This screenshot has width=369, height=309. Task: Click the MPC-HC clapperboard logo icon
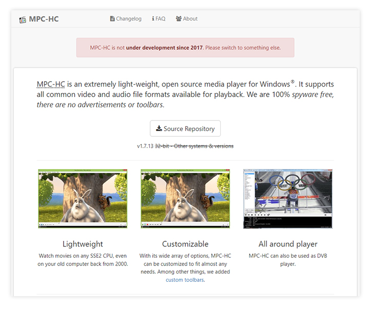coord(23,19)
